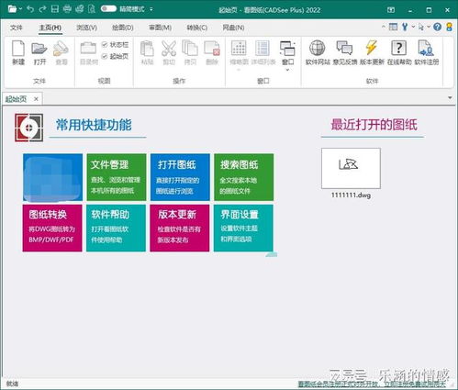
Task: Switch to the 审图(M) ribbon tab
Action: click(160, 28)
